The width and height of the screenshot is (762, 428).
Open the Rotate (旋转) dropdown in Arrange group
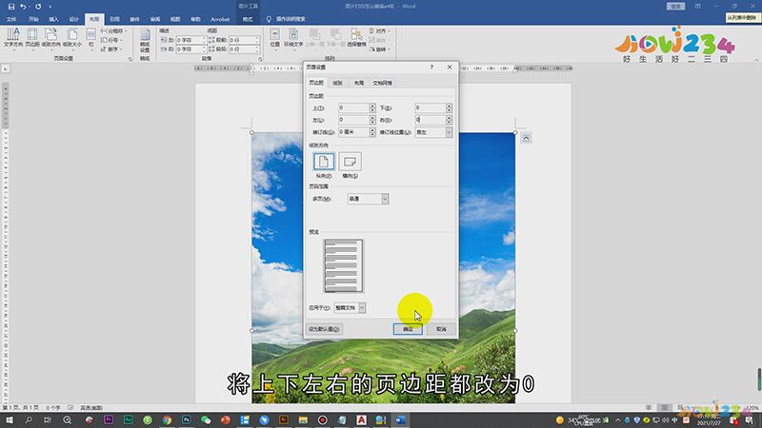coord(379,49)
